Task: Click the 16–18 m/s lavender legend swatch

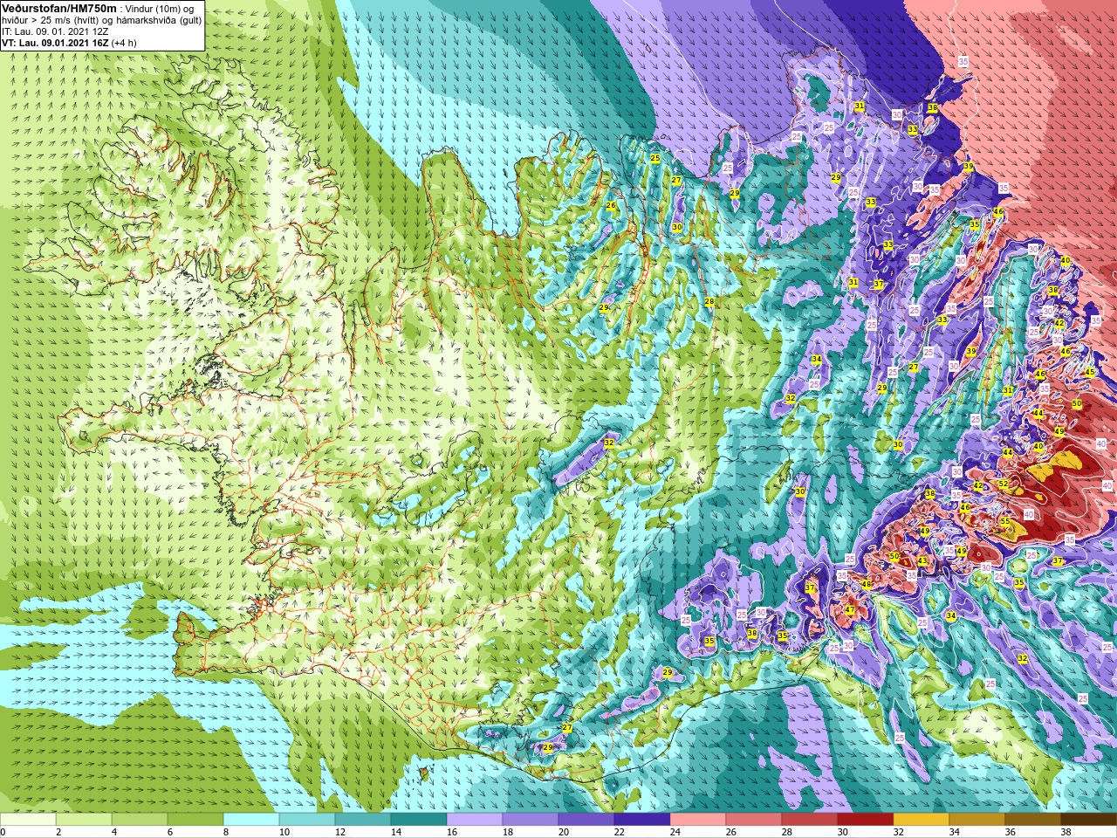Action: [475, 820]
